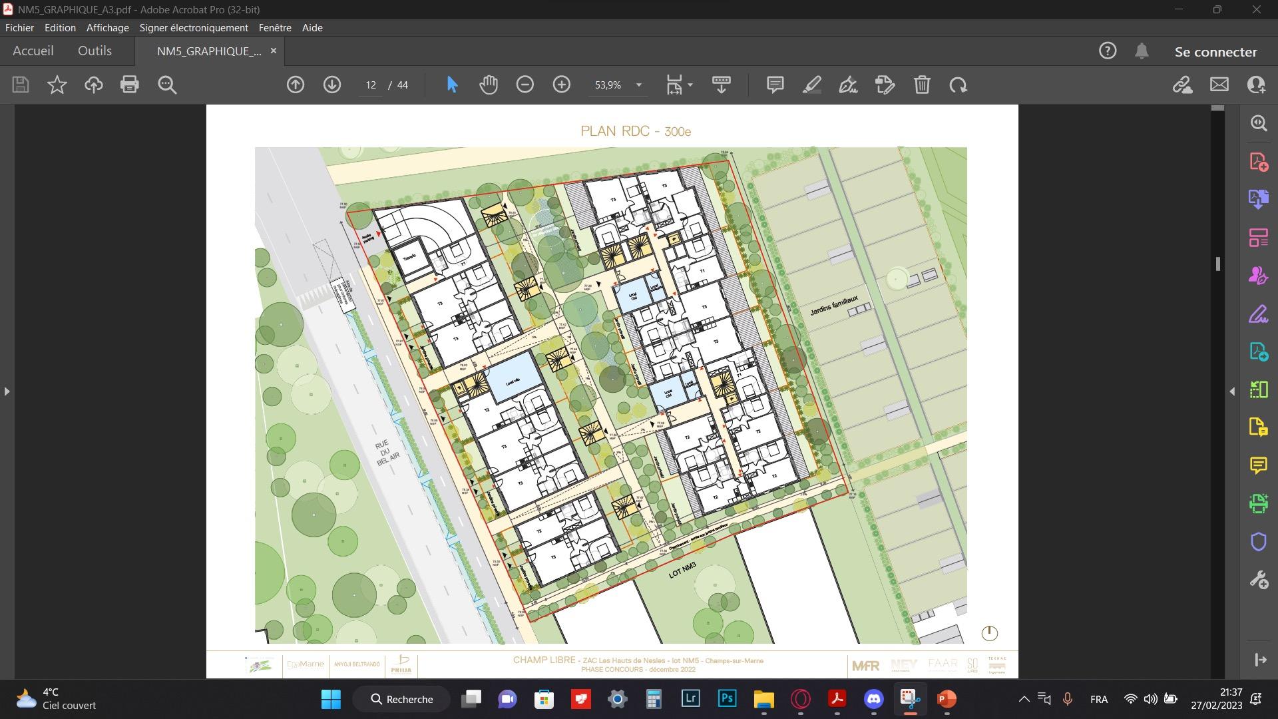Screen dimensions: 1278x719
Task: Upload file to cloud icon
Action: (x=93, y=85)
